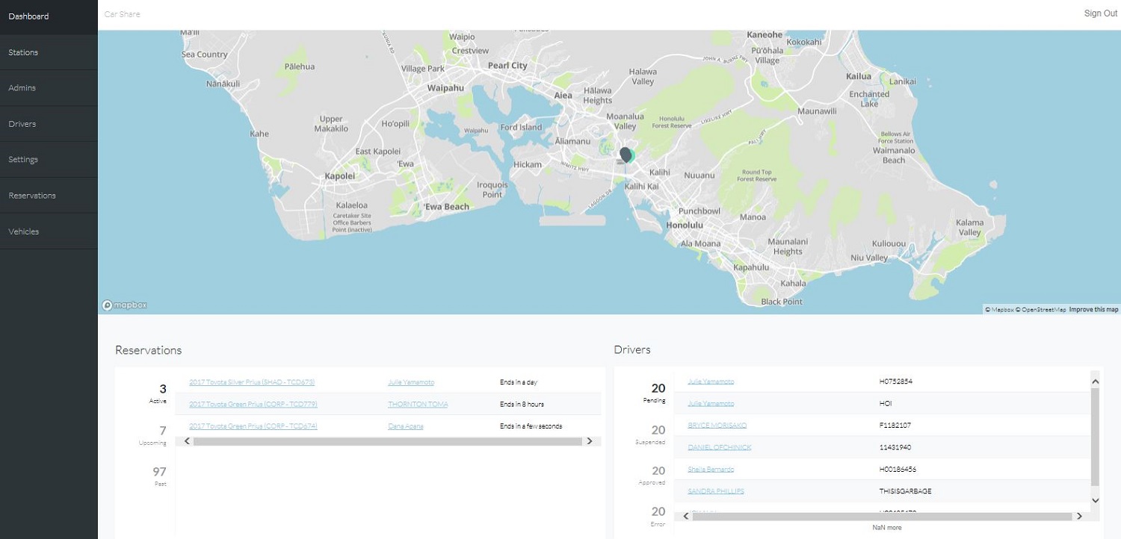
Task: Click right arrow of drivers horizontal scrollbar
Action: coord(1078,516)
